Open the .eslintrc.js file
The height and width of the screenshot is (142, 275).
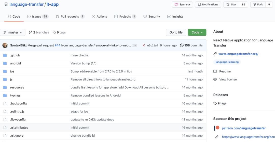17,112
